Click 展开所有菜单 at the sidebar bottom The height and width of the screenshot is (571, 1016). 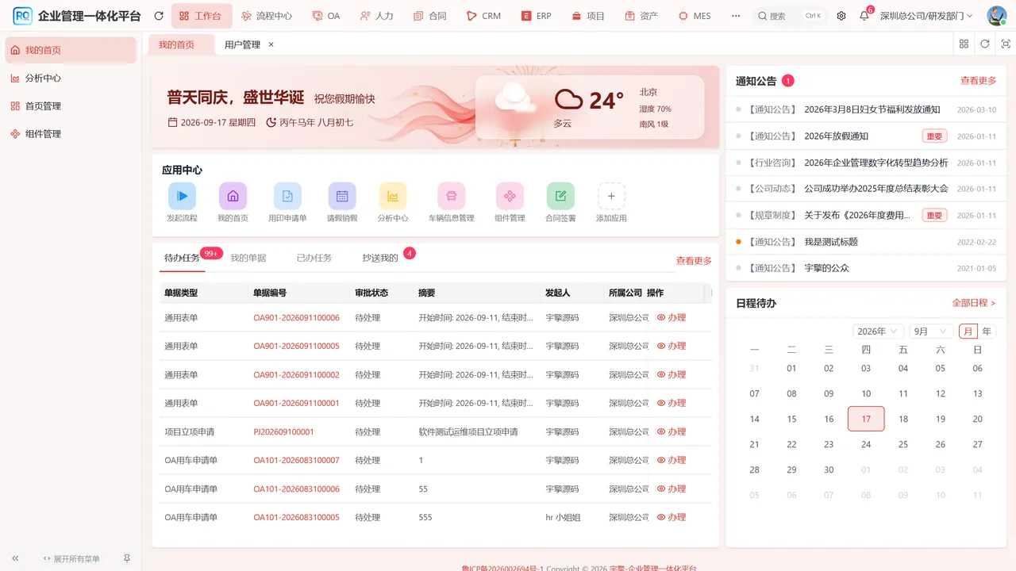pos(71,559)
